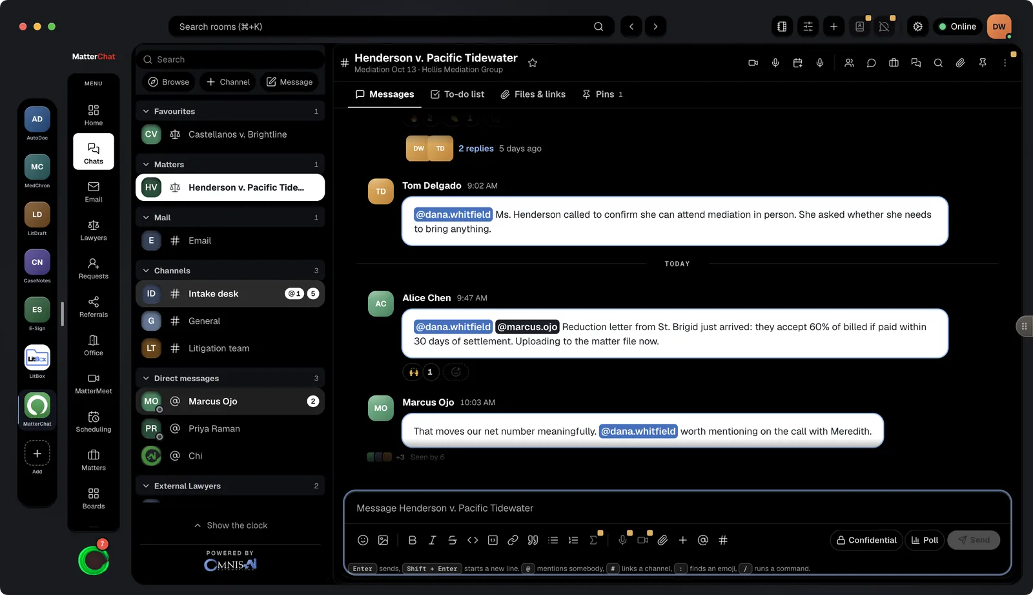
Task: Open the Pins tab
Action: point(602,94)
